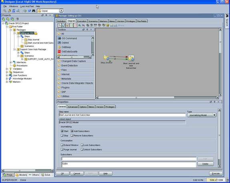
Task: Click the first green icon in Projects toolbar
Action: pos(3,19)
